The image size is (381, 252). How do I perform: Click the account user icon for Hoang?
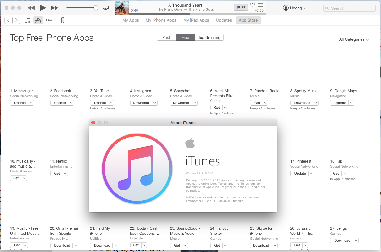click(286, 8)
